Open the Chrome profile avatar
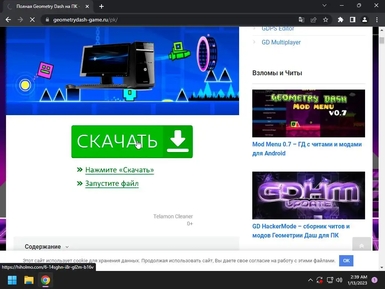 point(365,20)
